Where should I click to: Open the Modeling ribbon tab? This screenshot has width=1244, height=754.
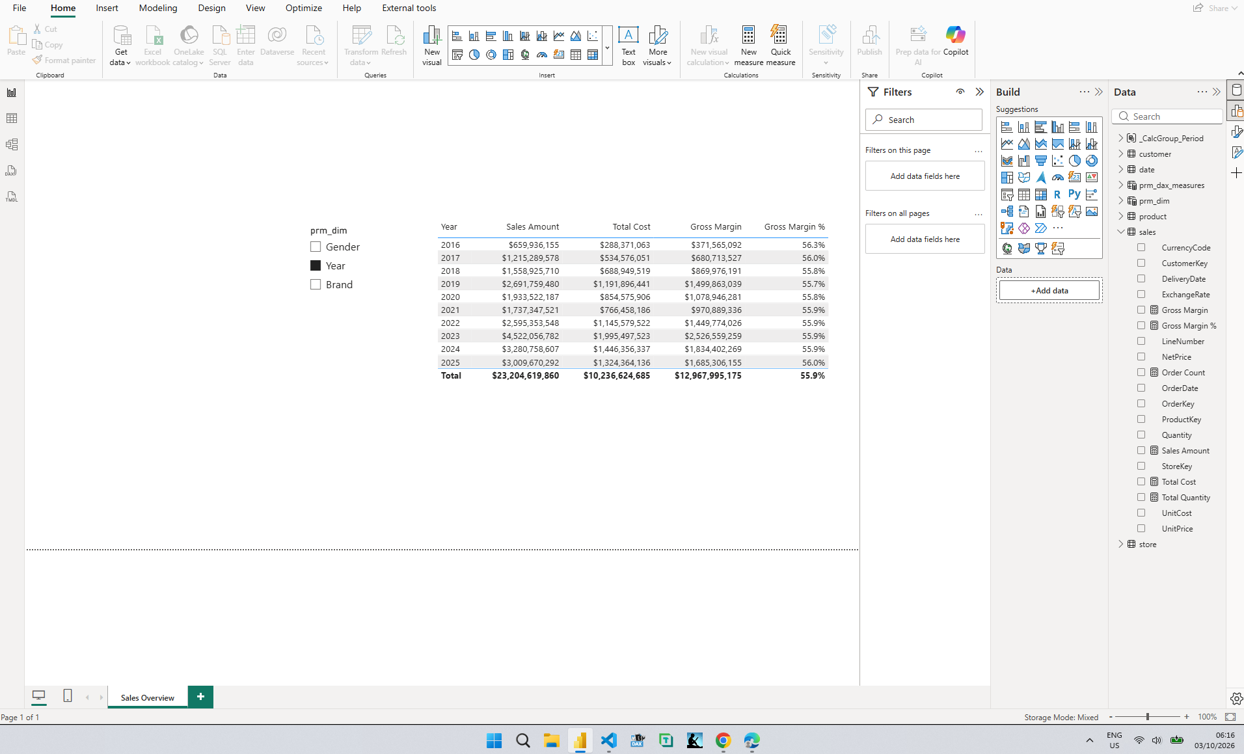(x=158, y=8)
